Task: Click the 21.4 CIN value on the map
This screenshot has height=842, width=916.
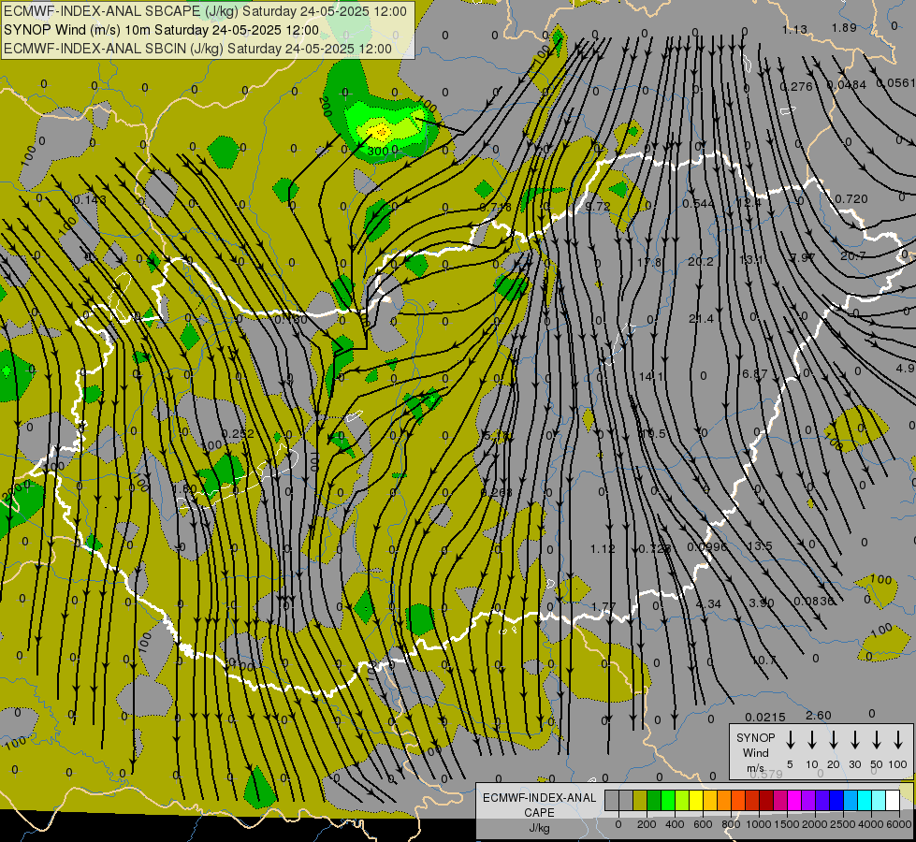Action: (701, 318)
